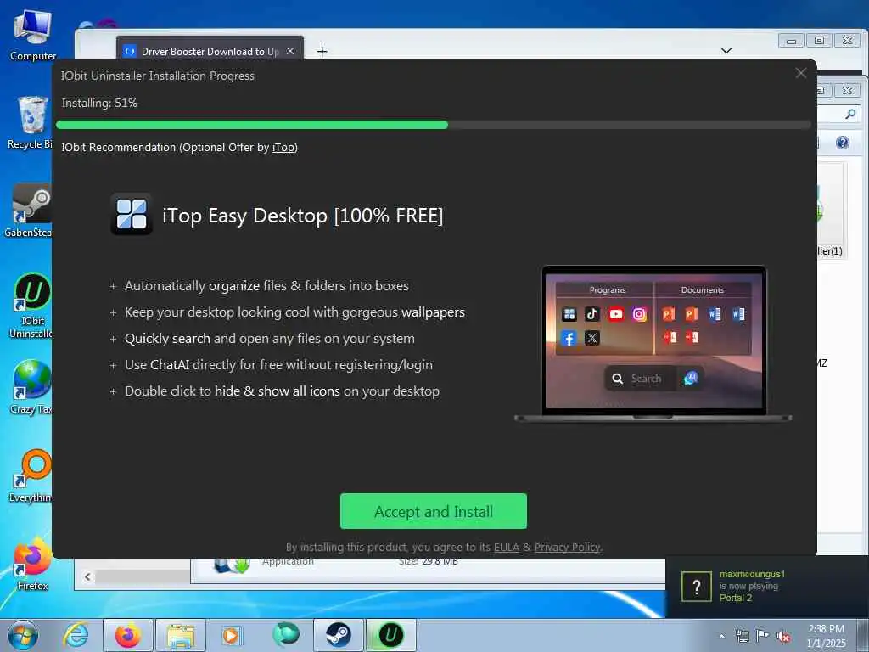
Task: Click the green round taskbar icon
Action: (286, 634)
